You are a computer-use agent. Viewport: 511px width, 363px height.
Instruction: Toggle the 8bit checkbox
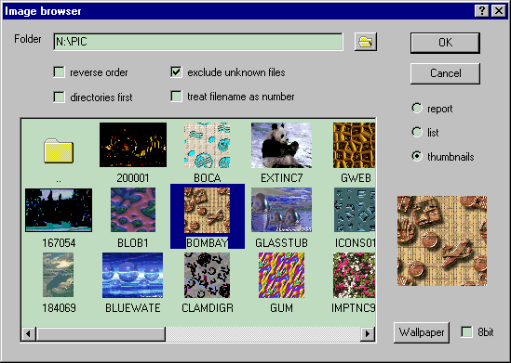point(467,332)
